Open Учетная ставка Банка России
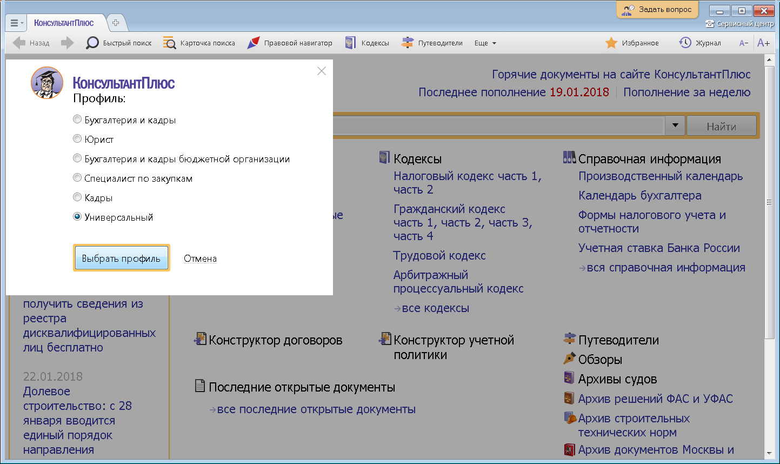Viewport: 780px width, 464px height. 659,248
